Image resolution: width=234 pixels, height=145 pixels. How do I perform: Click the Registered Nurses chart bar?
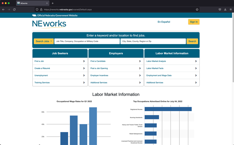[x=168, y=109]
